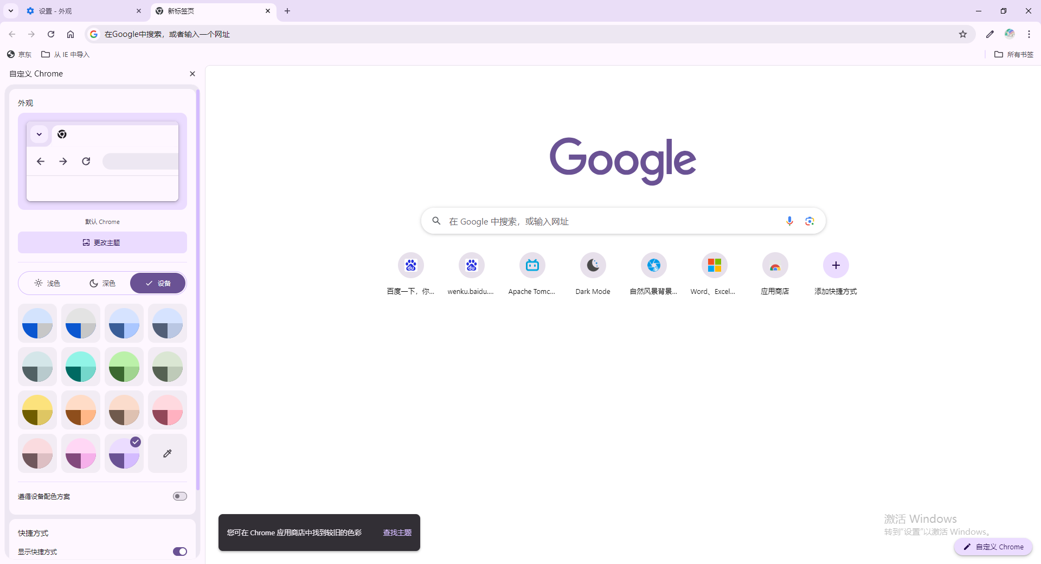This screenshot has height=564, width=1041.
Task: Reload the page
Action: pos(51,34)
